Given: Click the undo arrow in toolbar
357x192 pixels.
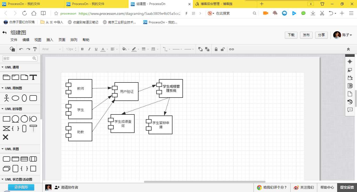Looking at the screenshot, I should click(21, 49).
